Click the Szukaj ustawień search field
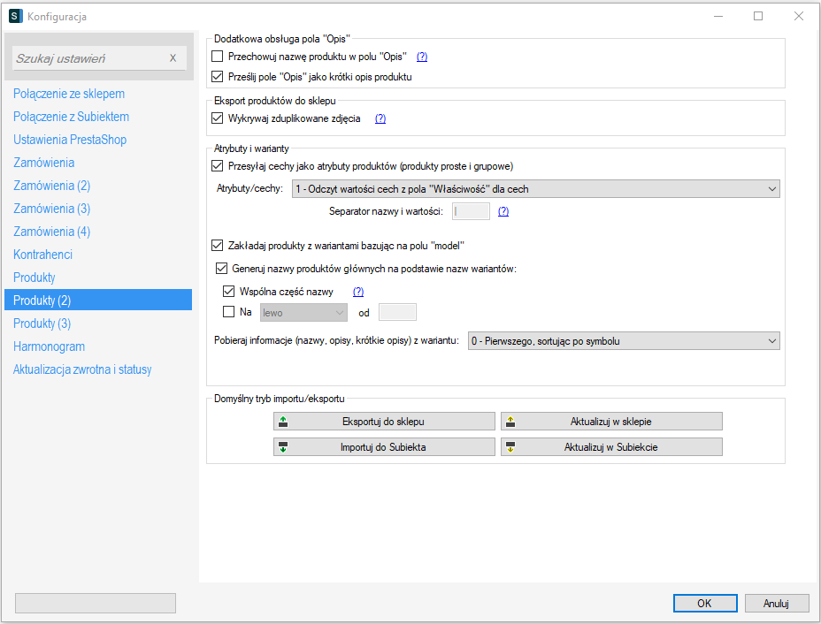Viewport: 821px width, 624px height. [88, 58]
